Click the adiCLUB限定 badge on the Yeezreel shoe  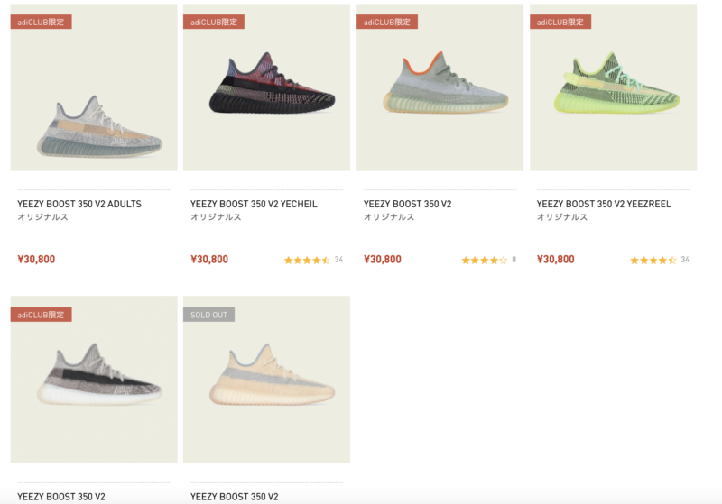tap(560, 22)
